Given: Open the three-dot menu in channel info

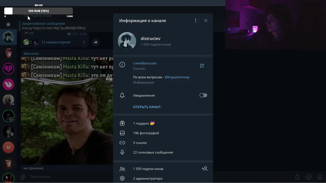Looking at the screenshot, I should click(x=196, y=21).
